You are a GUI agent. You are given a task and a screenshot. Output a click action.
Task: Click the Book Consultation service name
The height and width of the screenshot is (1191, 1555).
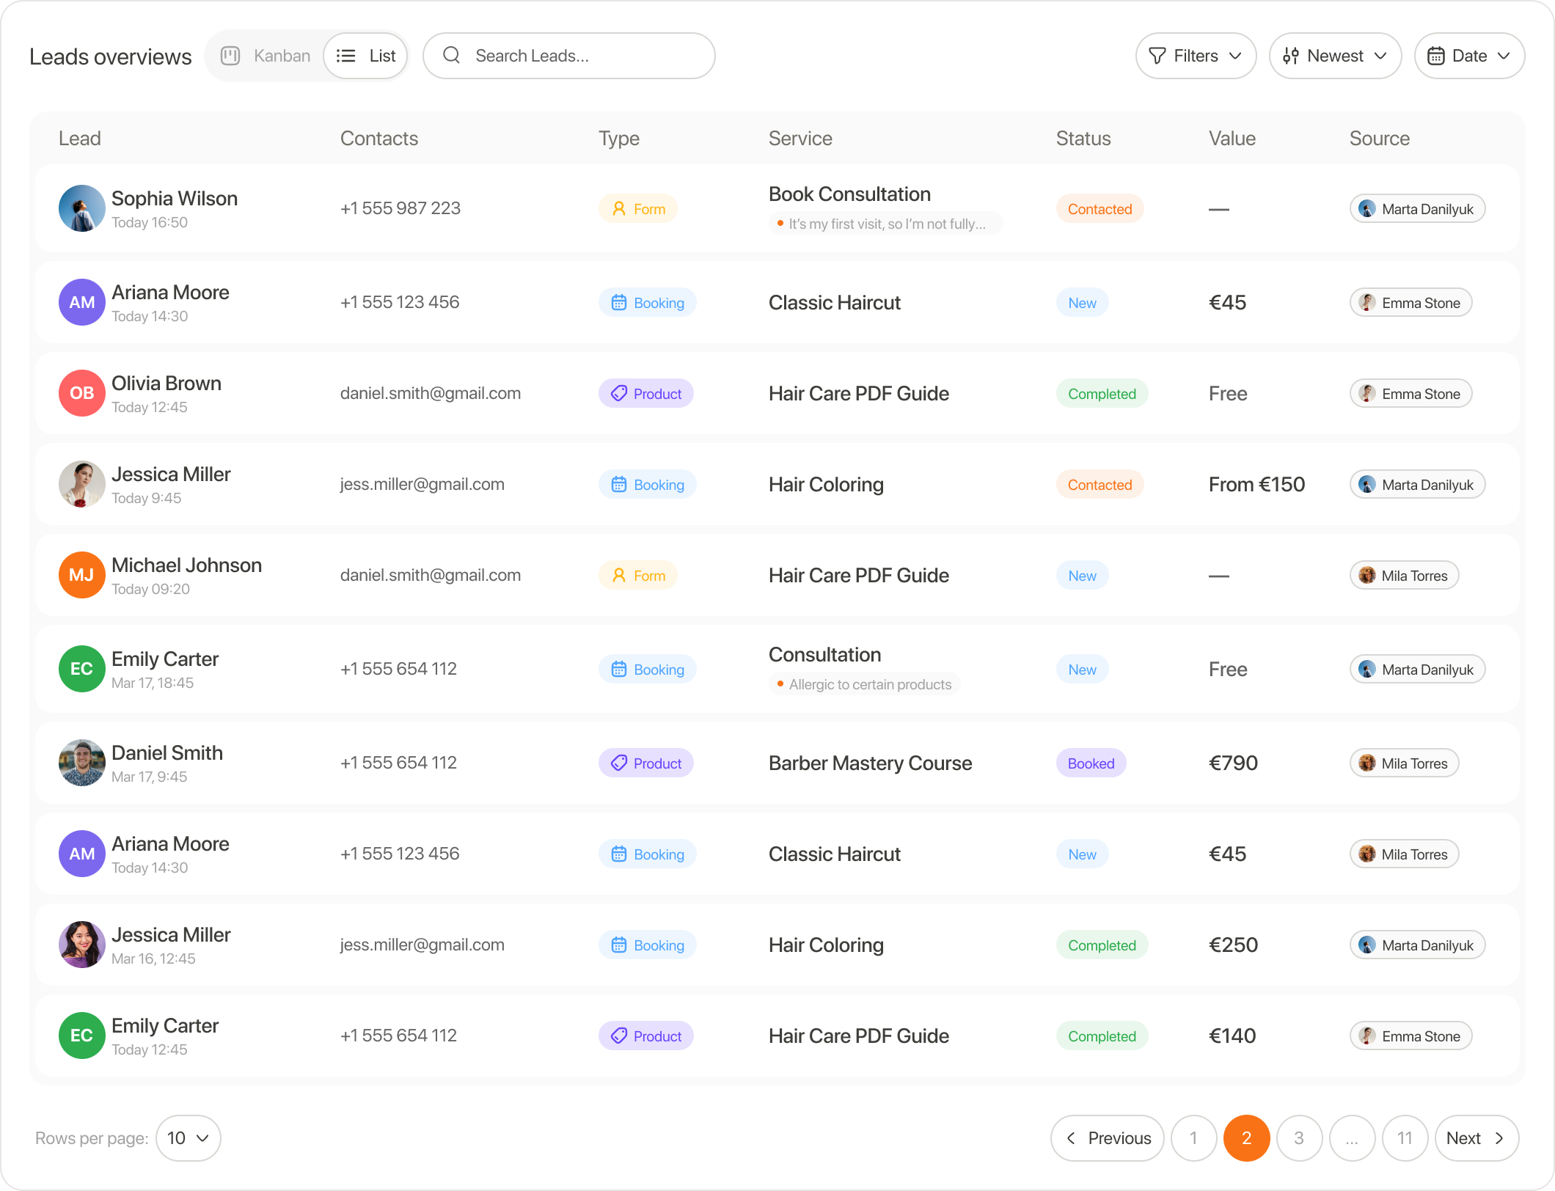click(x=849, y=194)
